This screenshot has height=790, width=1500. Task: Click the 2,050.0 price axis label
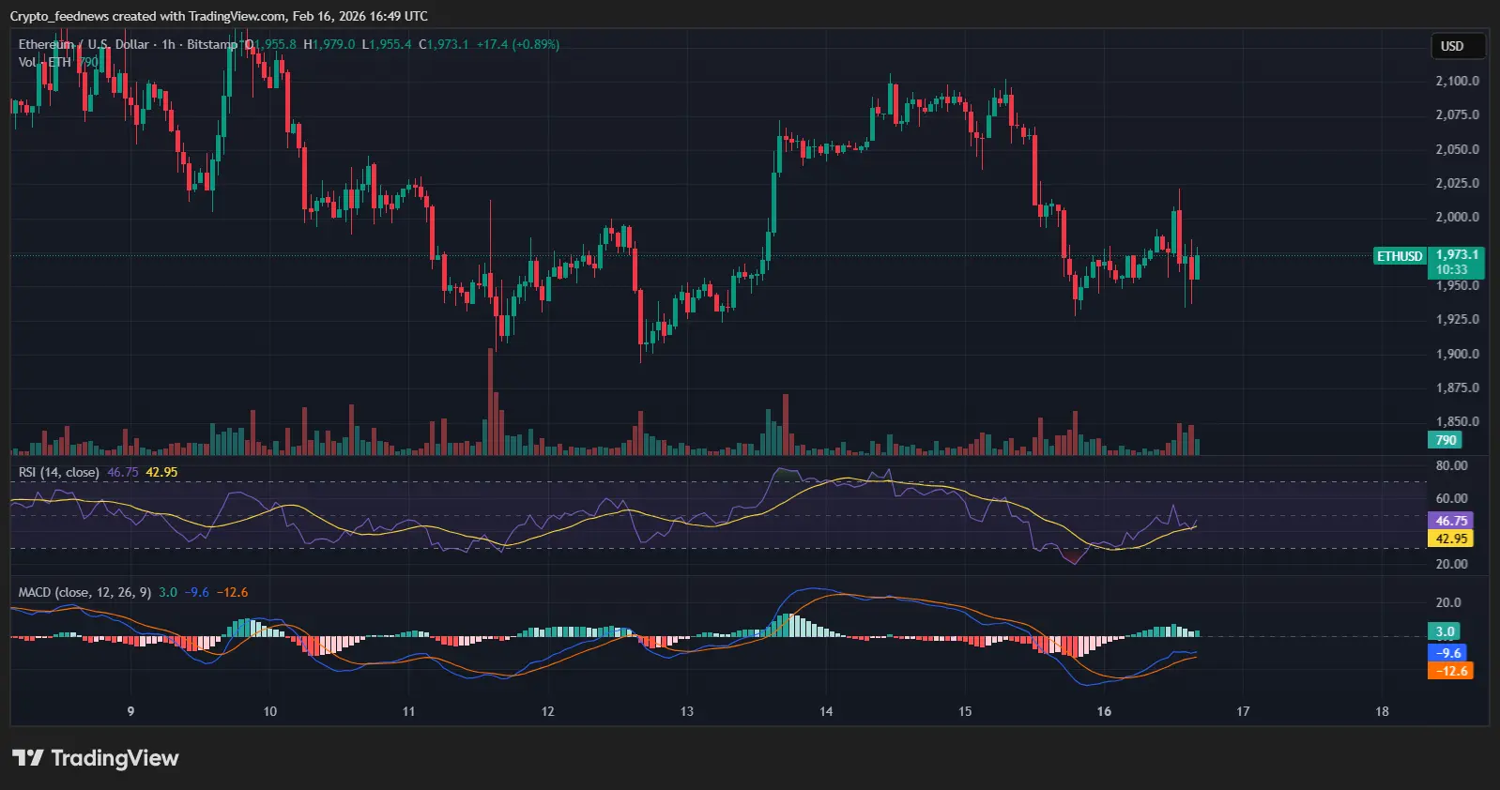[1457, 149]
